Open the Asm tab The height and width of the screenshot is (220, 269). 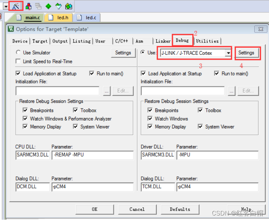[139, 41]
